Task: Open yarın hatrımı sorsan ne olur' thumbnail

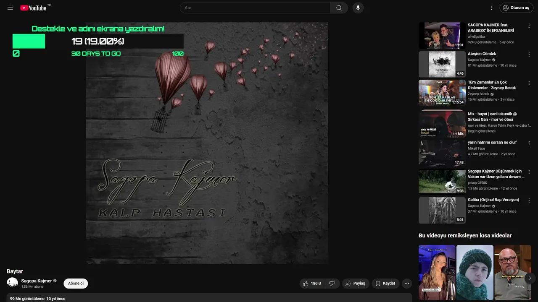Action: tap(442, 153)
